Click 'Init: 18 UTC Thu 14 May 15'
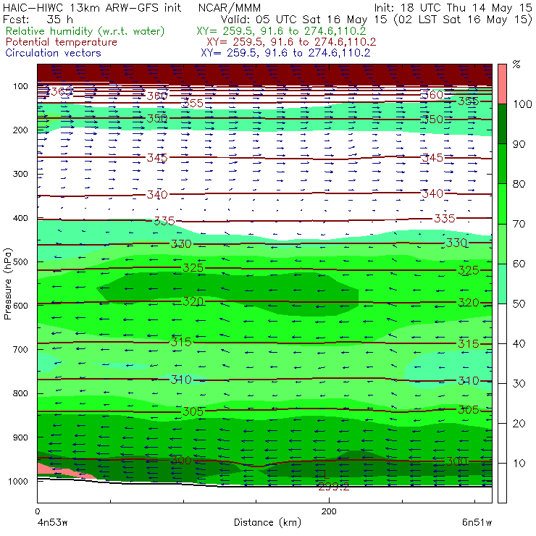The height and width of the screenshot is (536, 536). [453, 7]
